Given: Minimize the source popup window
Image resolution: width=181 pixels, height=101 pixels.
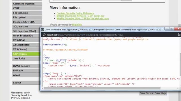Looking at the screenshot, I should pos(167,29).
